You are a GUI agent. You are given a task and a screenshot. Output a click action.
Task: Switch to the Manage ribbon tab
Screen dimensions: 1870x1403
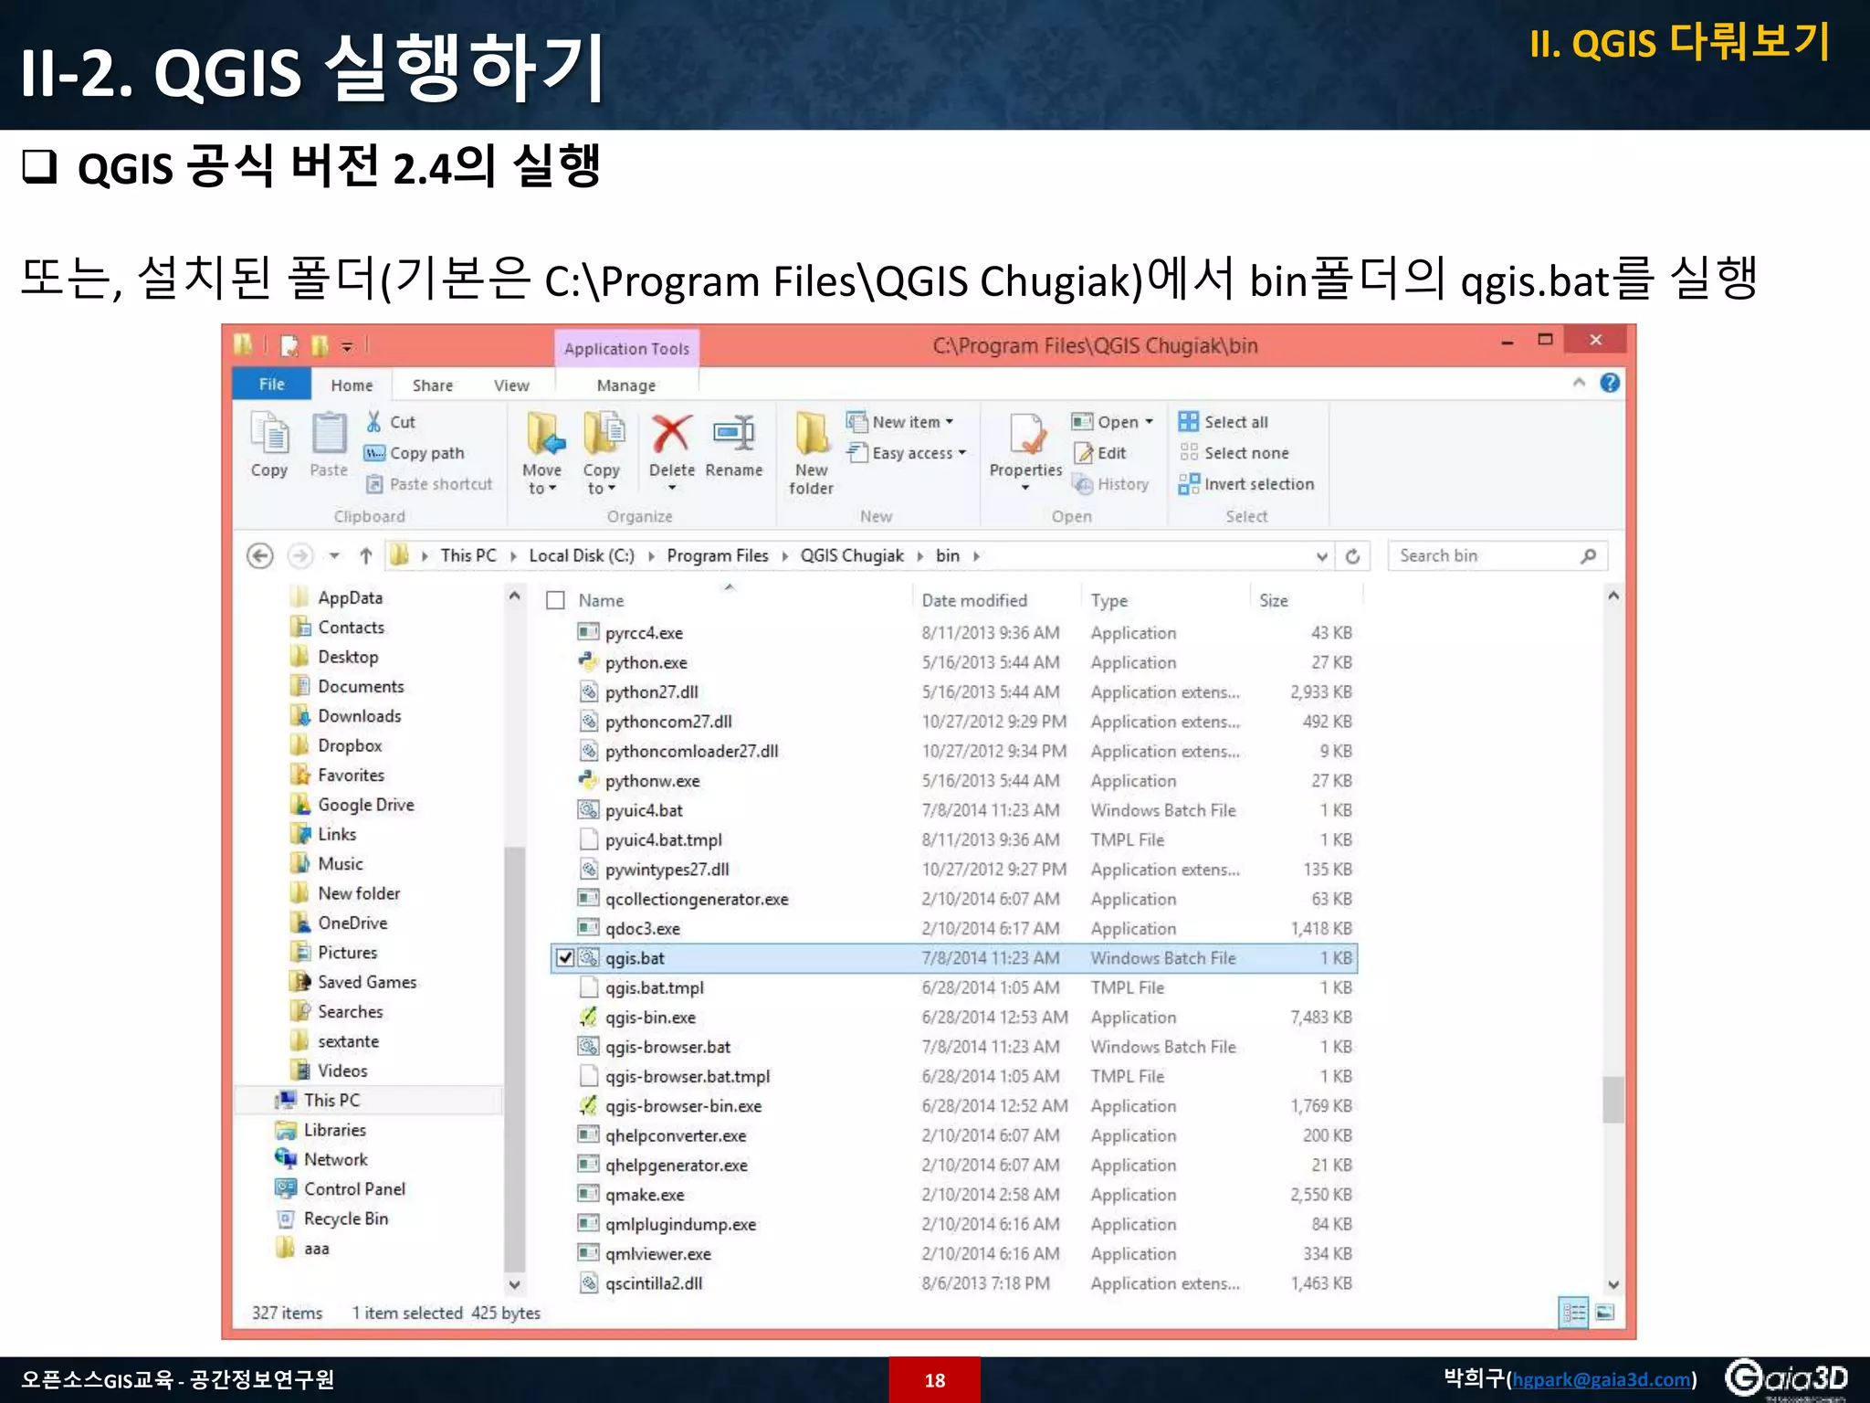pyautogui.click(x=626, y=385)
